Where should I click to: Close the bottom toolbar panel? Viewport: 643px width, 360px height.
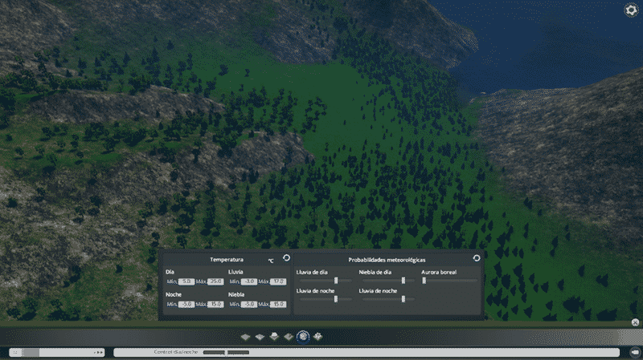tap(635, 322)
